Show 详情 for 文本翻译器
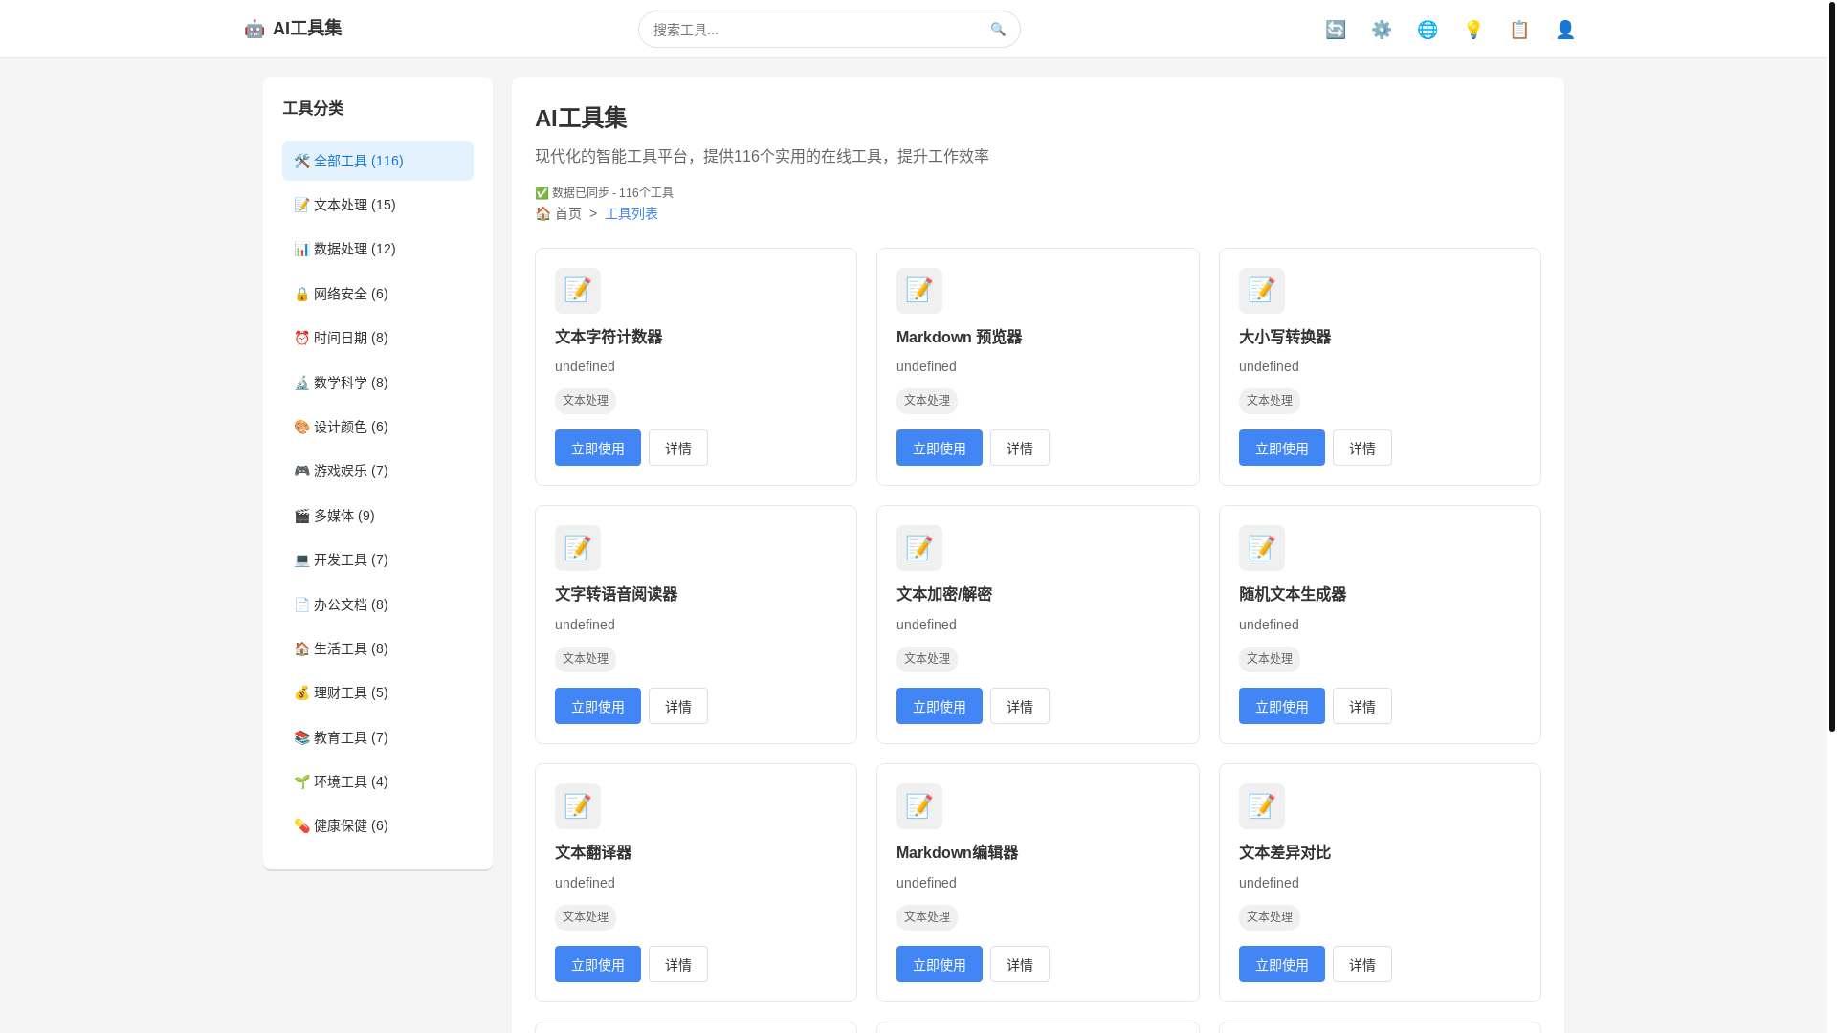The width and height of the screenshot is (1837, 1033). click(x=678, y=964)
